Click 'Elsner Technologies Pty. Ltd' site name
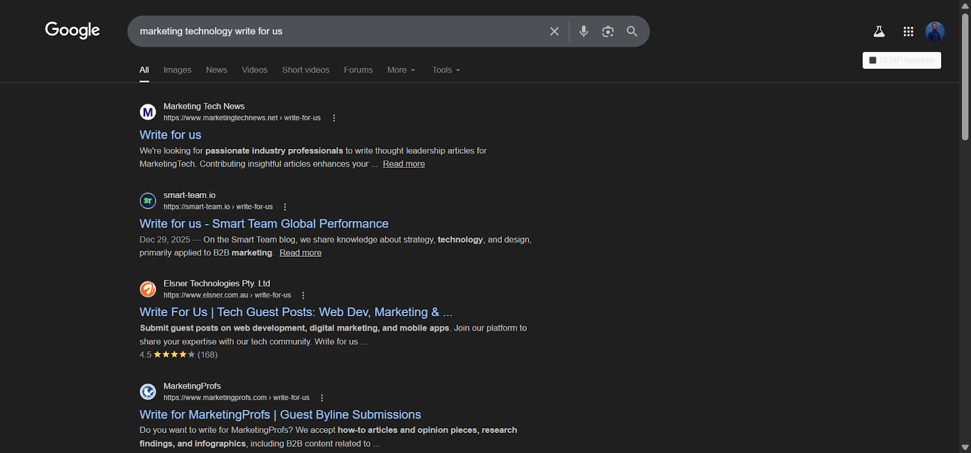The height and width of the screenshot is (453, 971). point(217,283)
